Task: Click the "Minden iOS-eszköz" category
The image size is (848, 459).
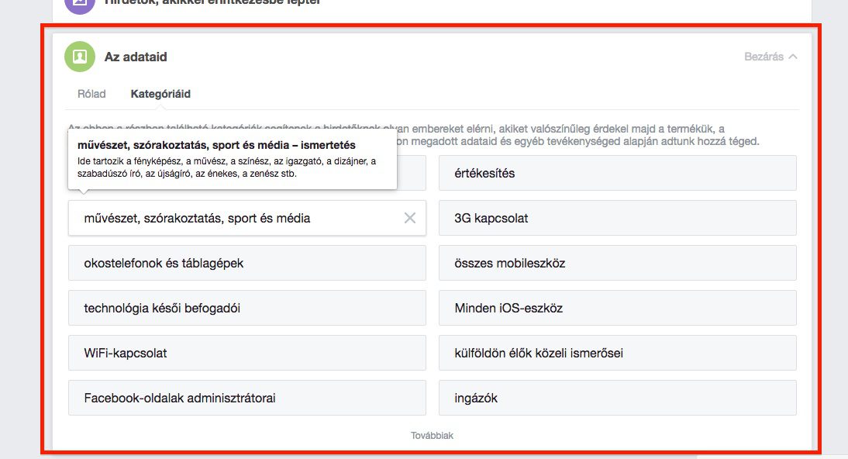Action: [617, 308]
